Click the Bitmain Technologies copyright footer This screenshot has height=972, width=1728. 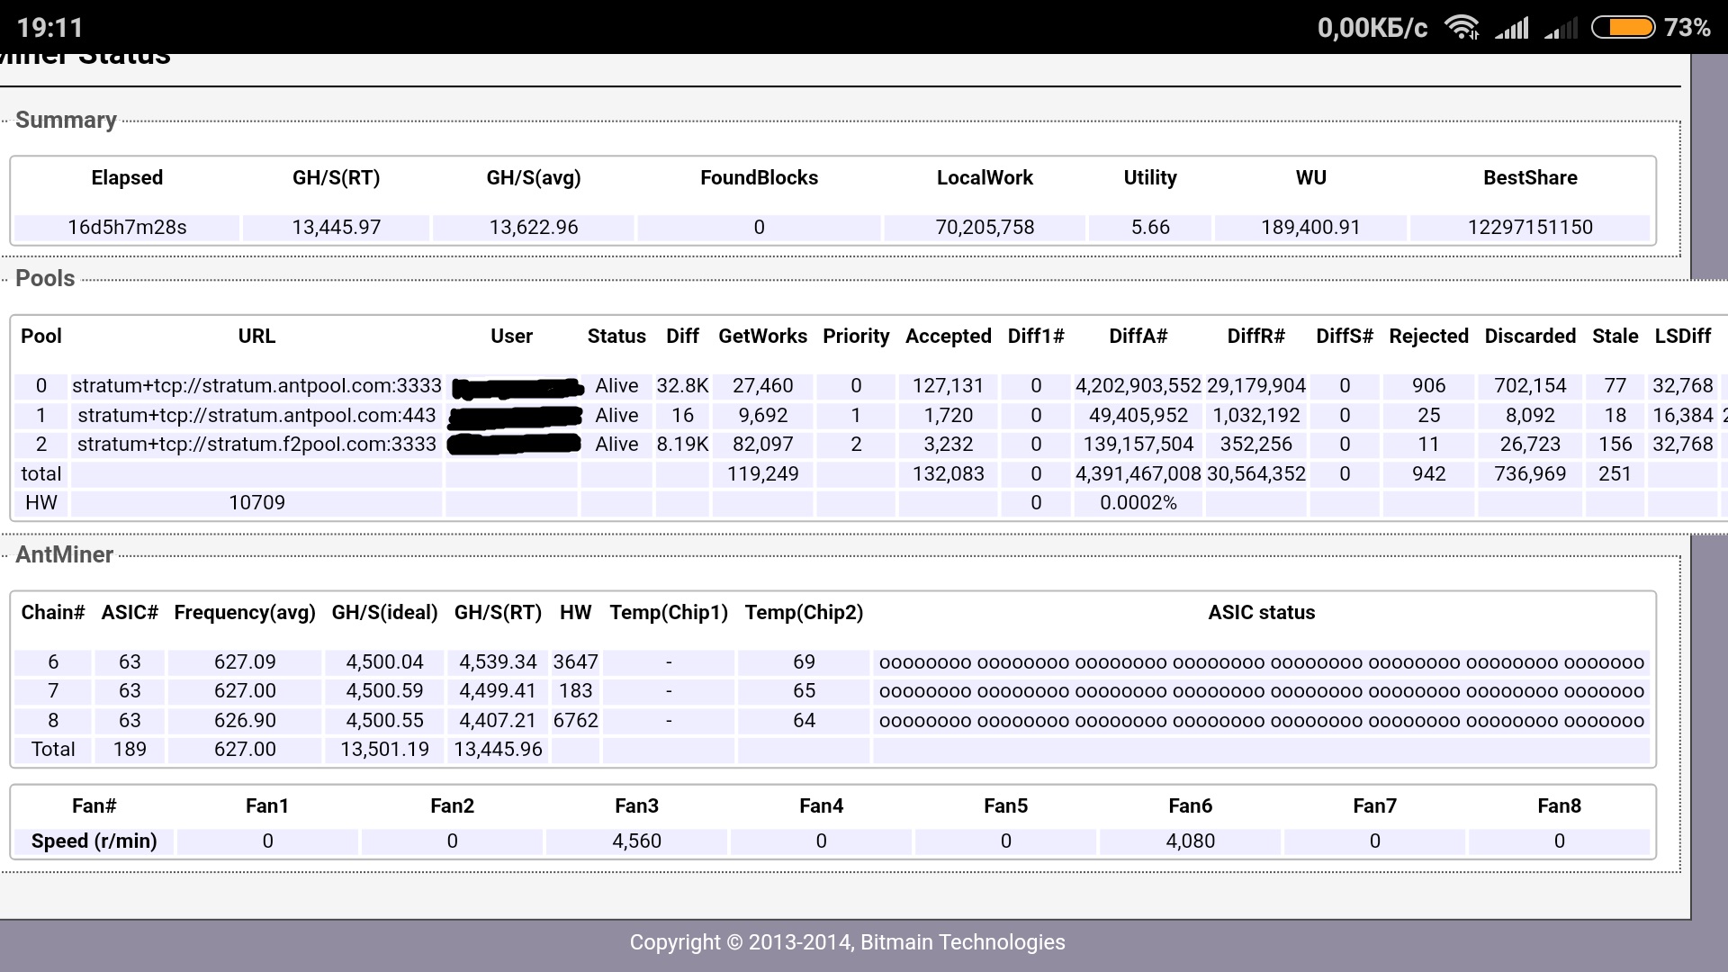847,942
